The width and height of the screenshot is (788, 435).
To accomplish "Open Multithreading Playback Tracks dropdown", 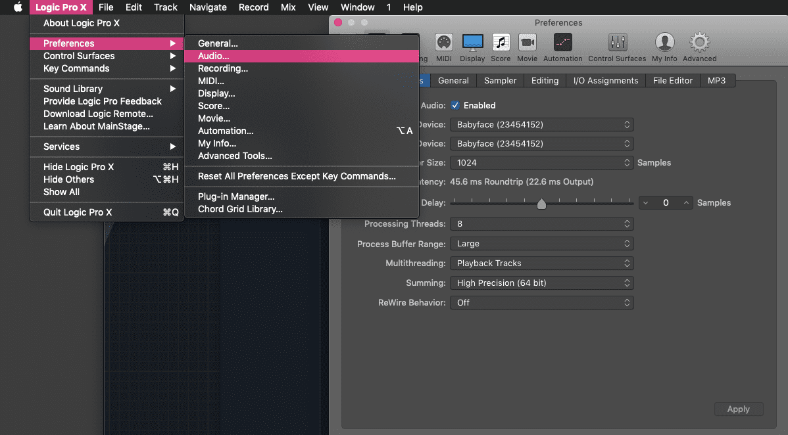I will 542,263.
